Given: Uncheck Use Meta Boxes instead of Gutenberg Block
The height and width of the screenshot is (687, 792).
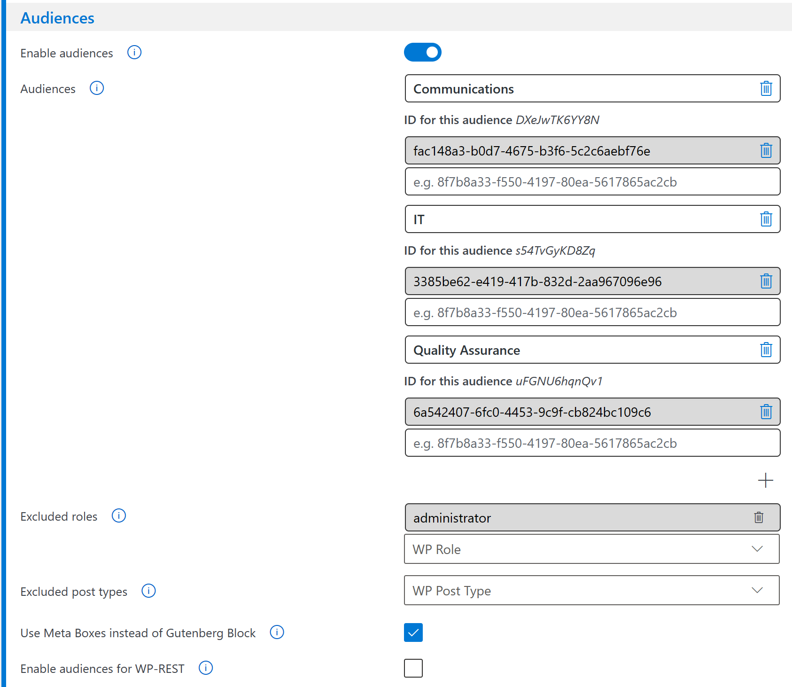Looking at the screenshot, I should (x=413, y=632).
